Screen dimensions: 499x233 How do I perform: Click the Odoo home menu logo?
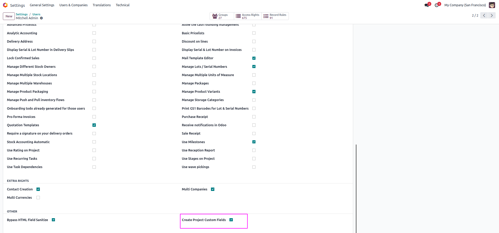pos(5,5)
